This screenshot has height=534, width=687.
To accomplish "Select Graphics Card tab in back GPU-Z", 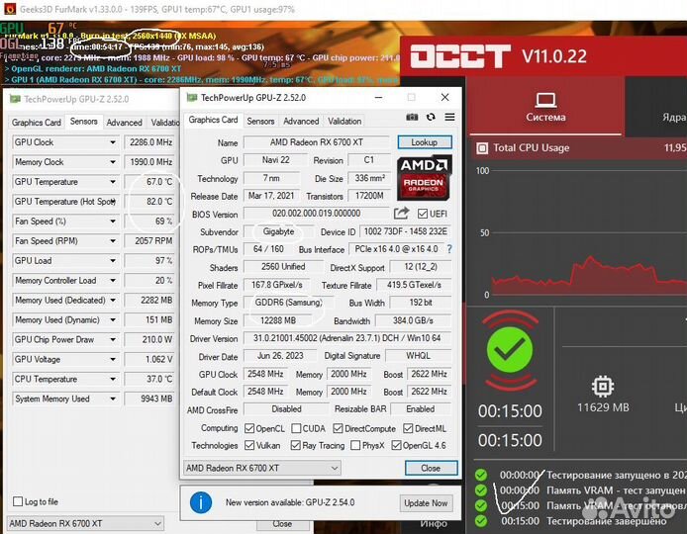I will [x=37, y=123].
